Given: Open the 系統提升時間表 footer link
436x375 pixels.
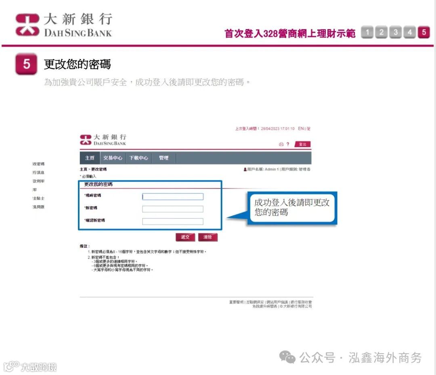Looking at the screenshot, I should (265, 306).
